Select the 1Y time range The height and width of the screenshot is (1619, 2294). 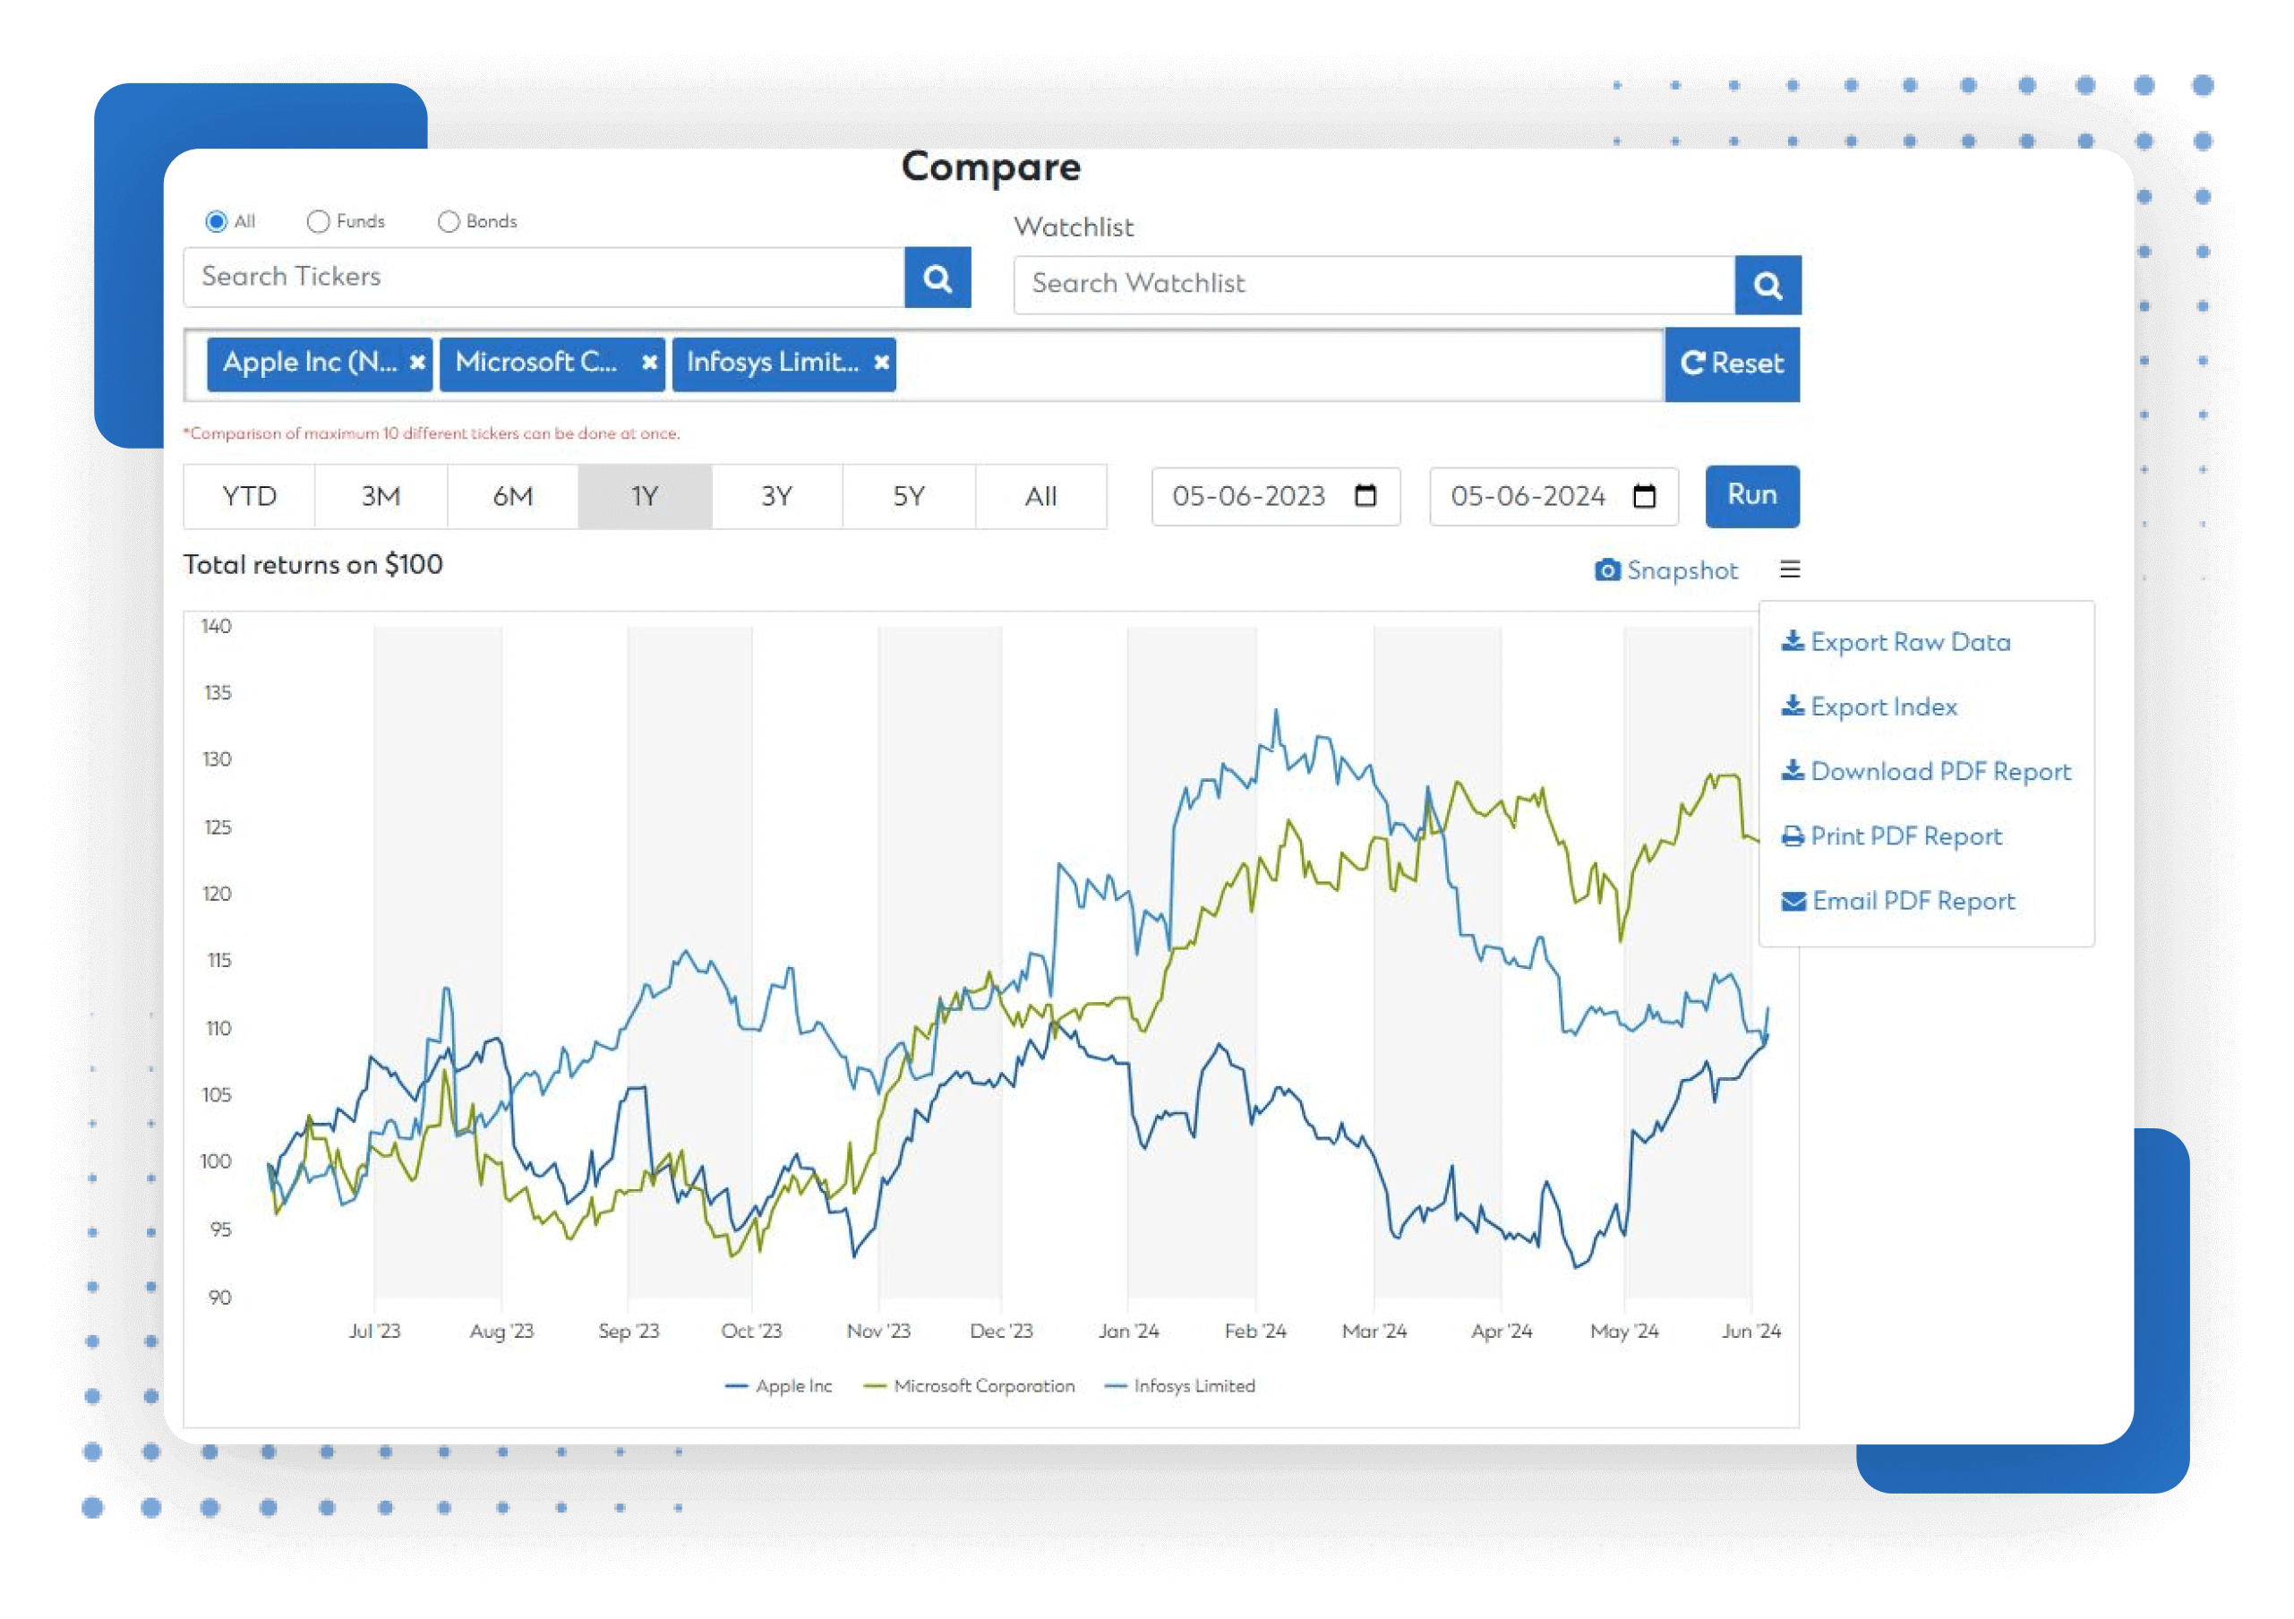[645, 497]
